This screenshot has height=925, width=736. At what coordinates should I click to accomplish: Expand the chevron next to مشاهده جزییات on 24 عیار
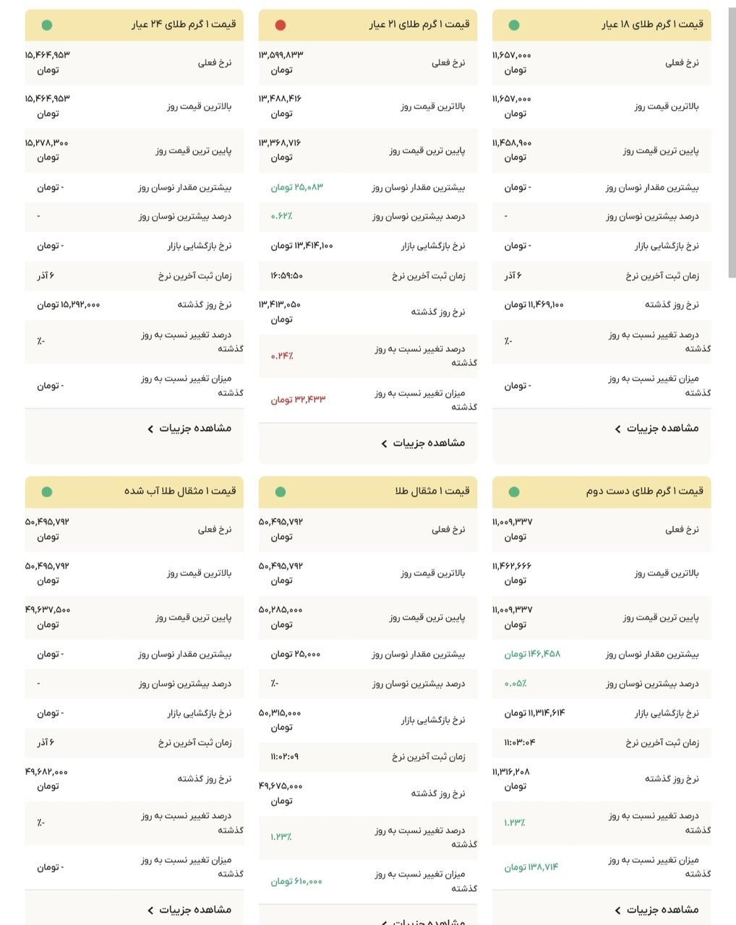[x=150, y=429]
